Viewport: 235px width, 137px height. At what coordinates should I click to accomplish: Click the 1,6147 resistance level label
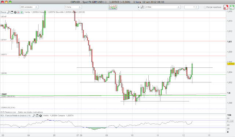[4, 16]
